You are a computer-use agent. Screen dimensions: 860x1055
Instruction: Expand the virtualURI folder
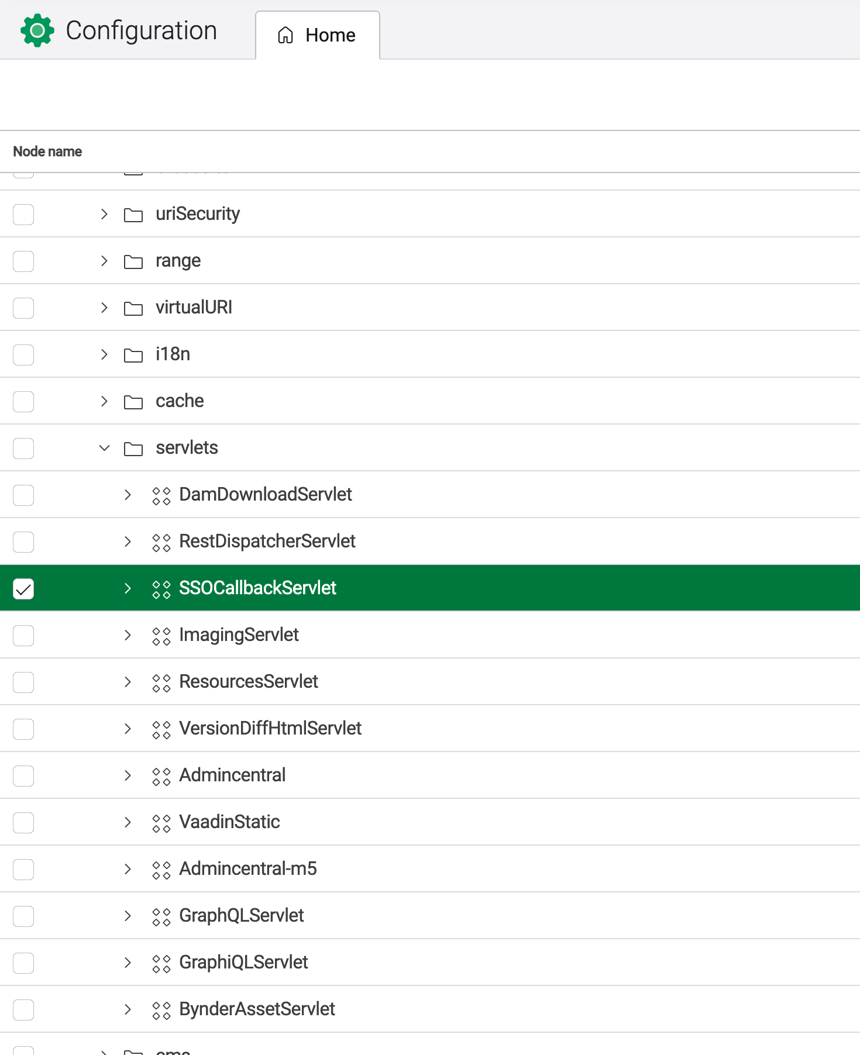tap(104, 308)
